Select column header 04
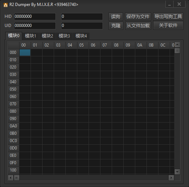189x187 pixels. 71,45
